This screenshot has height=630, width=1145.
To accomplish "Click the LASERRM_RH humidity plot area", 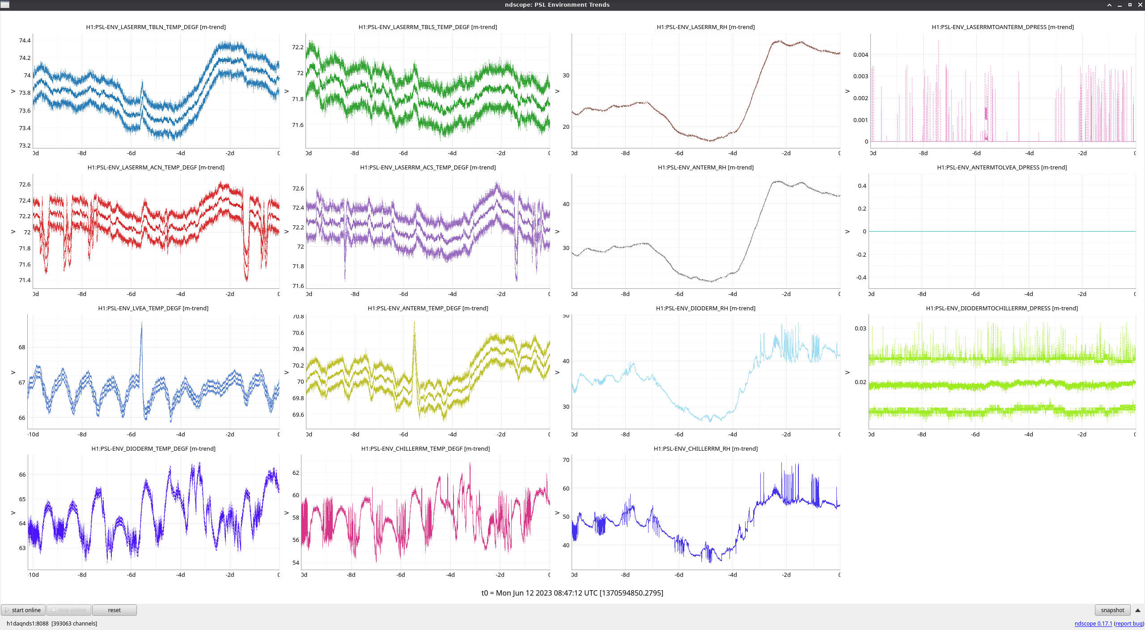I will coord(705,91).
